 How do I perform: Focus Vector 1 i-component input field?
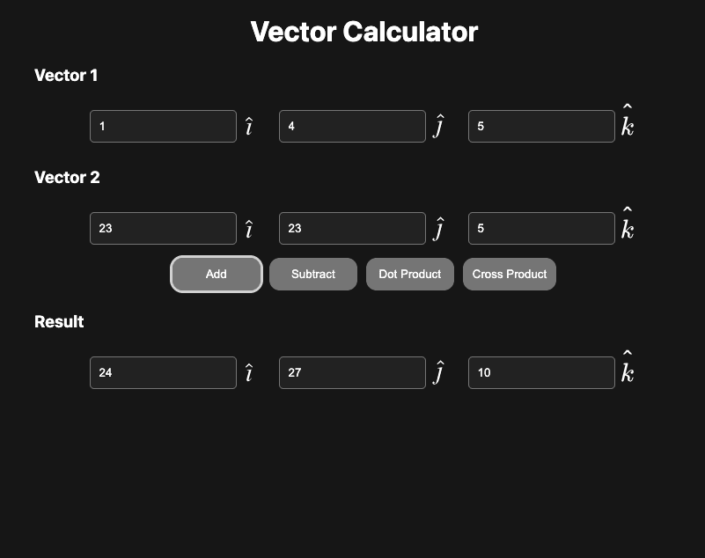click(x=163, y=126)
